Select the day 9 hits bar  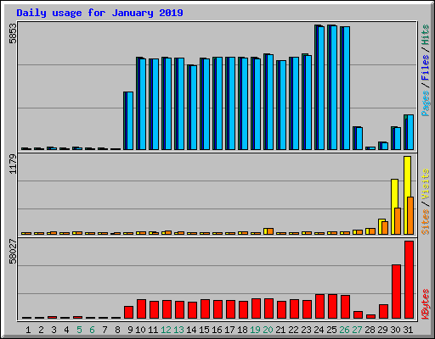[x=128, y=120]
